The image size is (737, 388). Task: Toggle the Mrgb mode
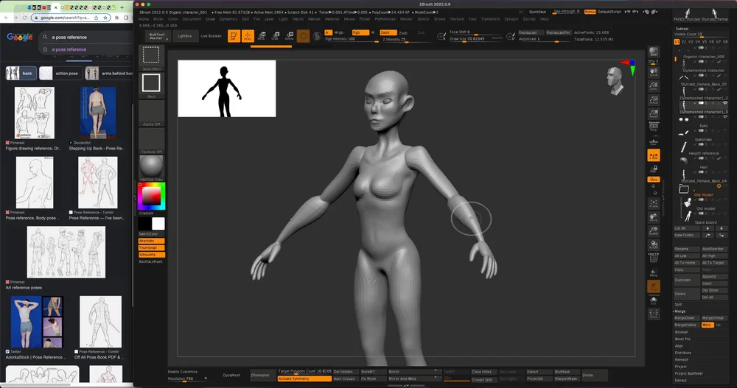(x=339, y=32)
